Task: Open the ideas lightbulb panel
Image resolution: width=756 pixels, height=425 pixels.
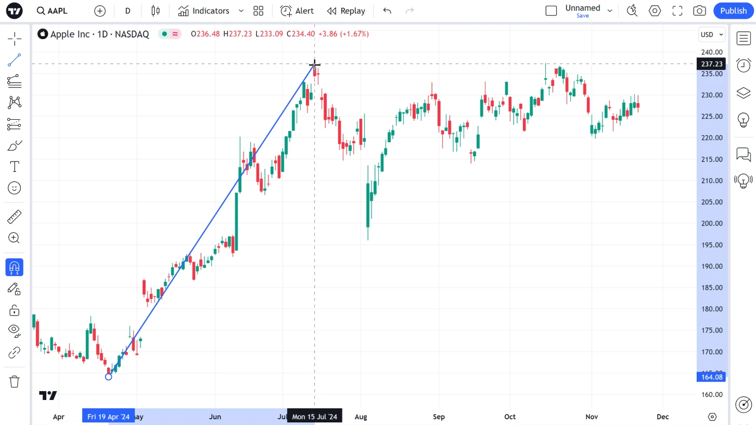Action: click(744, 120)
